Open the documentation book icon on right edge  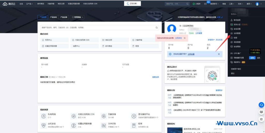click(261, 112)
